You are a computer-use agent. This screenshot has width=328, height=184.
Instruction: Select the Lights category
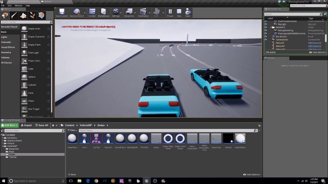pyautogui.click(x=4, y=37)
